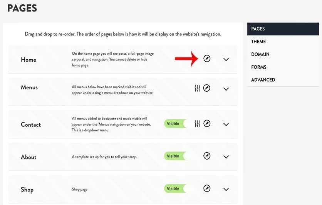Open Menus settings sliders icon

197,88
